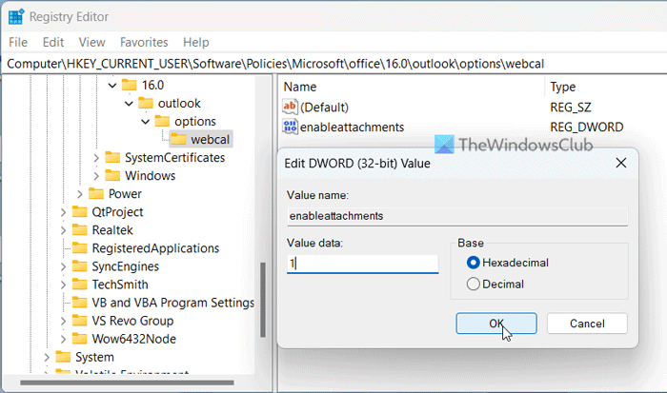Select the SyncEngines folder icon
Image resolution: width=667 pixels, height=393 pixels.
(79, 266)
